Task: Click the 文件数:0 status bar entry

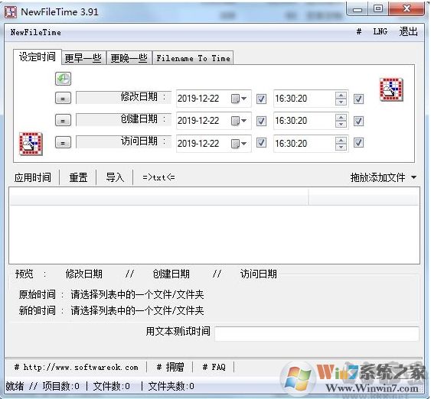Action: [x=111, y=386]
